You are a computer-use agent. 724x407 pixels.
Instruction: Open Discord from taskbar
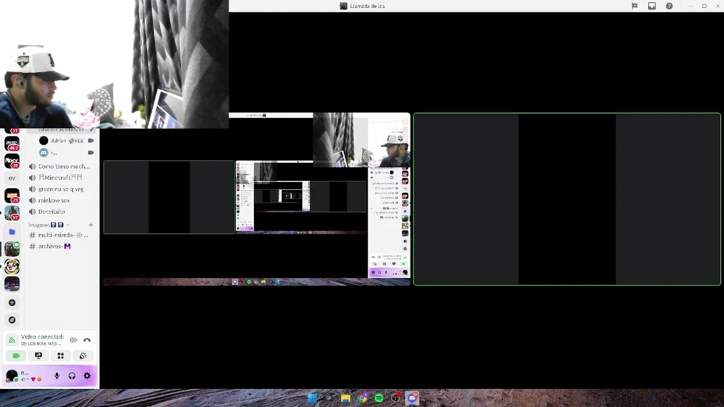point(412,398)
